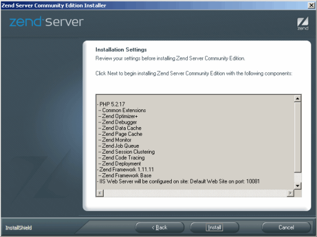Click the scroll right arrow under components list
317x237 pixels.
point(290,193)
